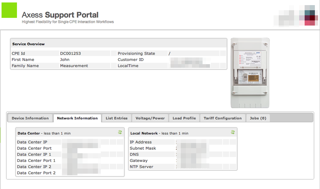Viewport: 320px width, 189px height.
Task: Click the Local Network panel heading
Action: (x=159, y=133)
